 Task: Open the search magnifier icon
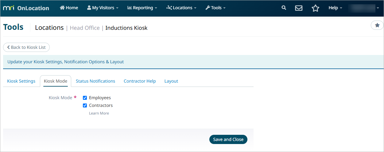(x=284, y=8)
